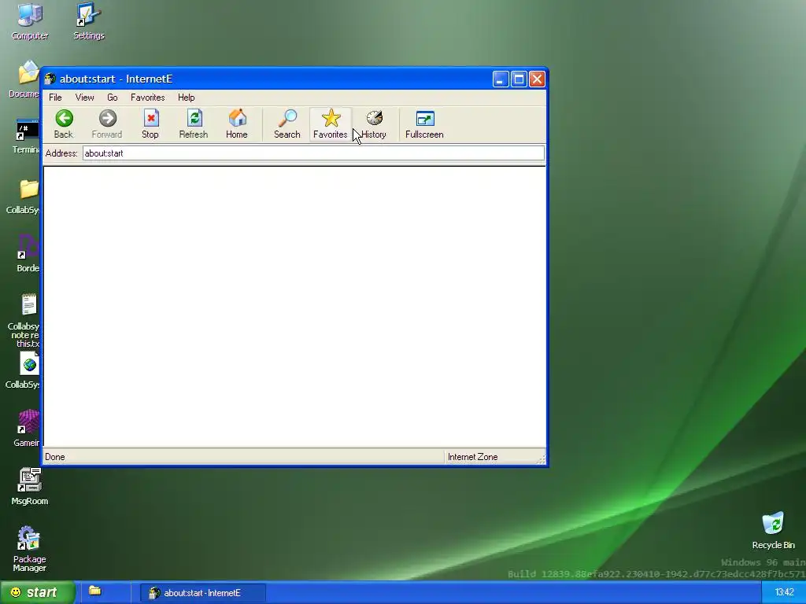Select the Terminal desktop icon
Viewport: 806px width, 604px height.
[27, 137]
